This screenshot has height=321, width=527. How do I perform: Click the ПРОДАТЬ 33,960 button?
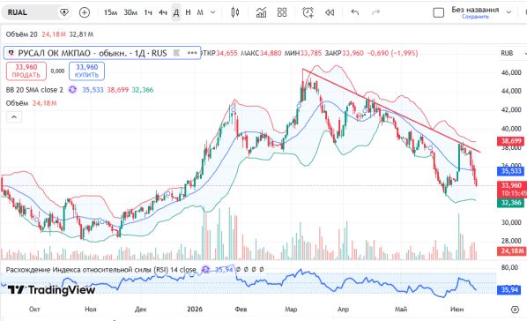[26, 71]
